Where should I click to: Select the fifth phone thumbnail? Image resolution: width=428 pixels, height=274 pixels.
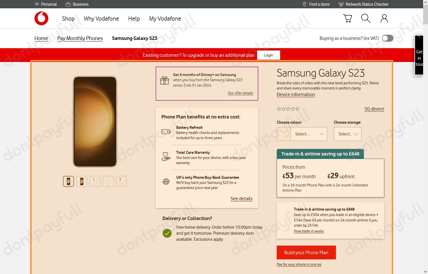[121, 181]
